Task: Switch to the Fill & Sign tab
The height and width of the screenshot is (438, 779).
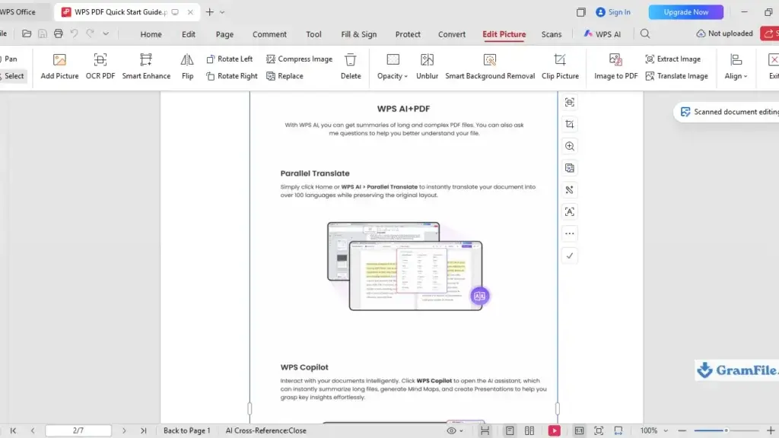Action: click(359, 34)
